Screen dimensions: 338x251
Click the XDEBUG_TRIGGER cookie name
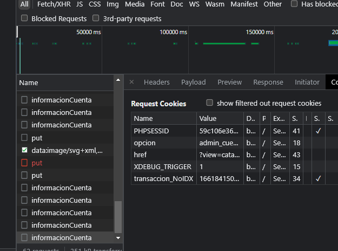[163, 167]
